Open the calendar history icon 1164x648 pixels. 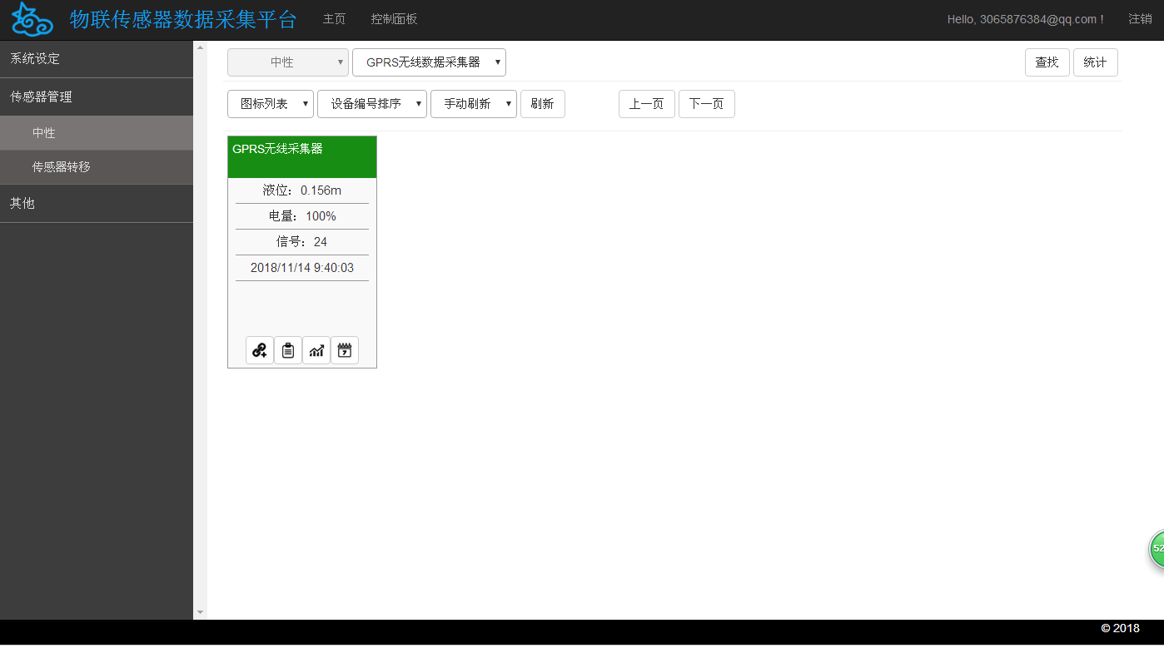click(x=345, y=349)
